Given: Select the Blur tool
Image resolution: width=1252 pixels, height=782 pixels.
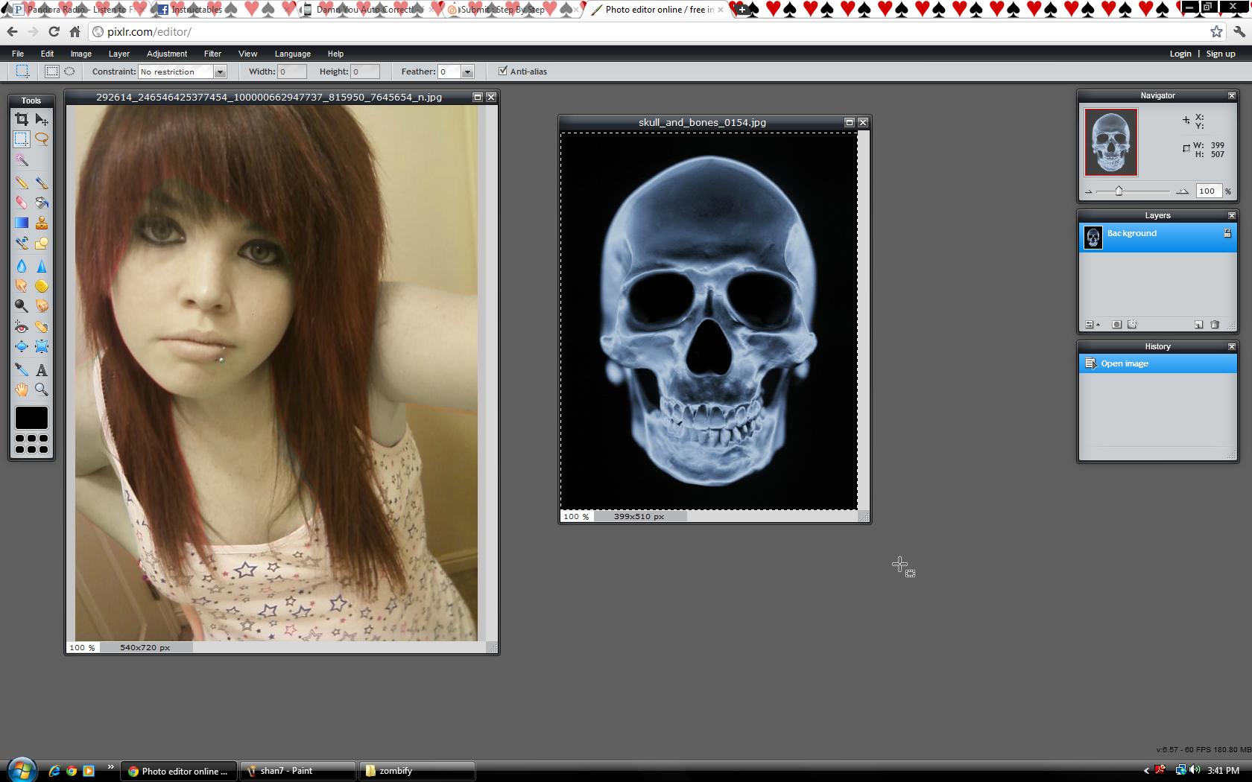Looking at the screenshot, I should [22, 266].
